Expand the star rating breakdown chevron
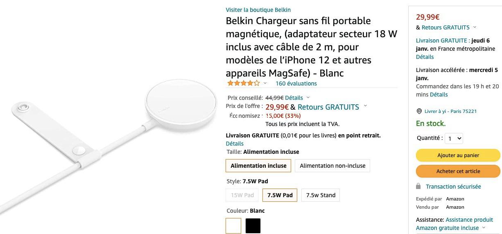The height and width of the screenshot is (234, 502). coord(265,83)
